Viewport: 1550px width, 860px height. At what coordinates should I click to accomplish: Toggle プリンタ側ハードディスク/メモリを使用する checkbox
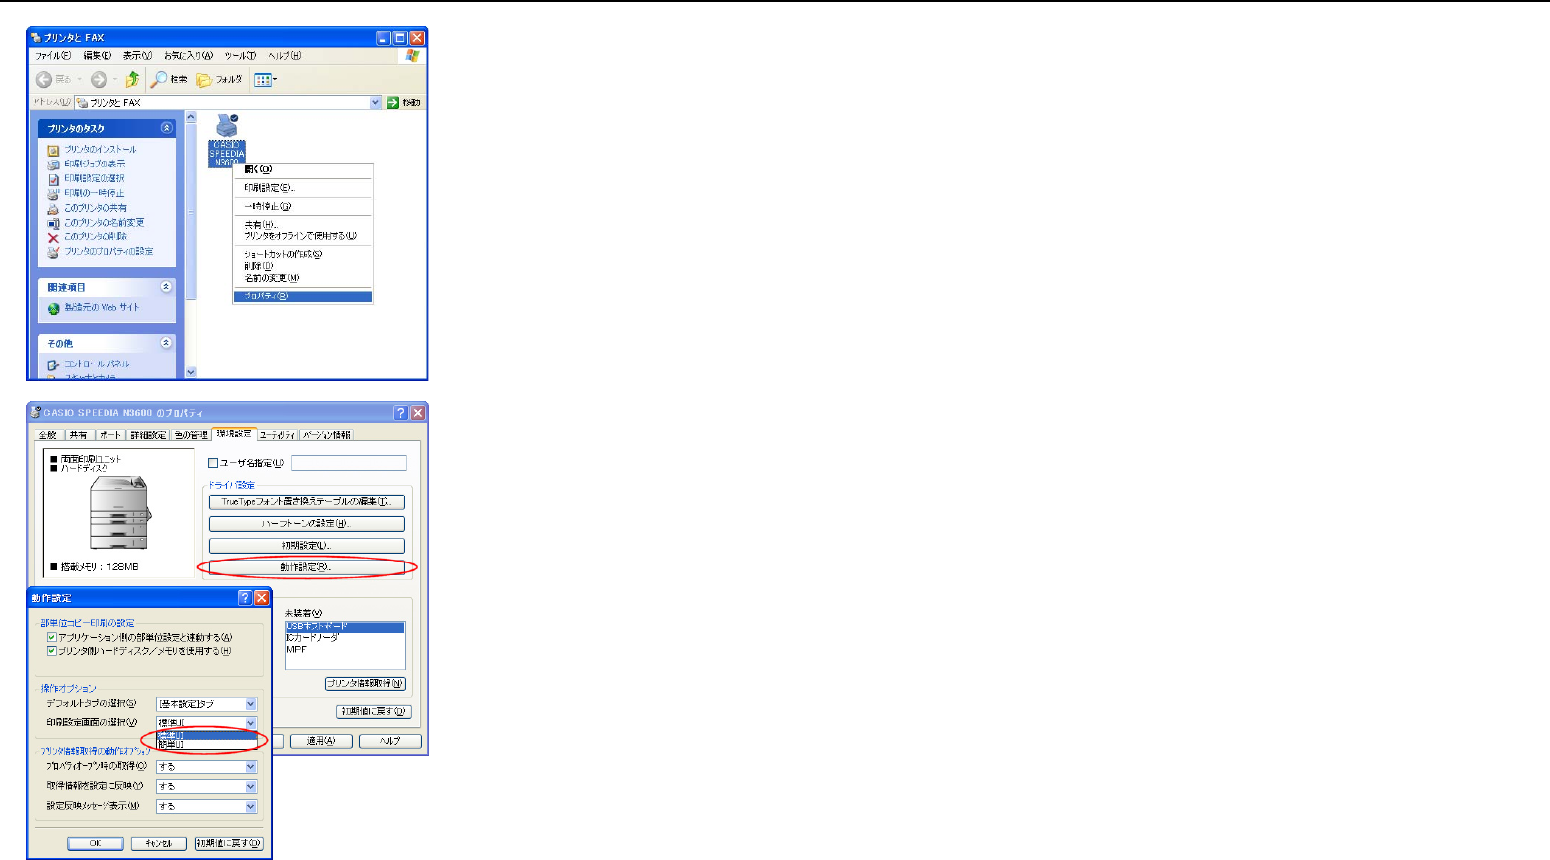(52, 651)
